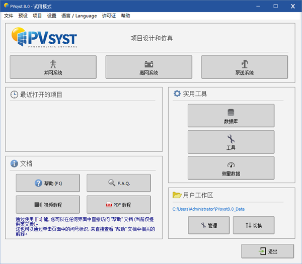Click the 实用工具 heading
302x264 pixels.
pyautogui.click(x=195, y=94)
